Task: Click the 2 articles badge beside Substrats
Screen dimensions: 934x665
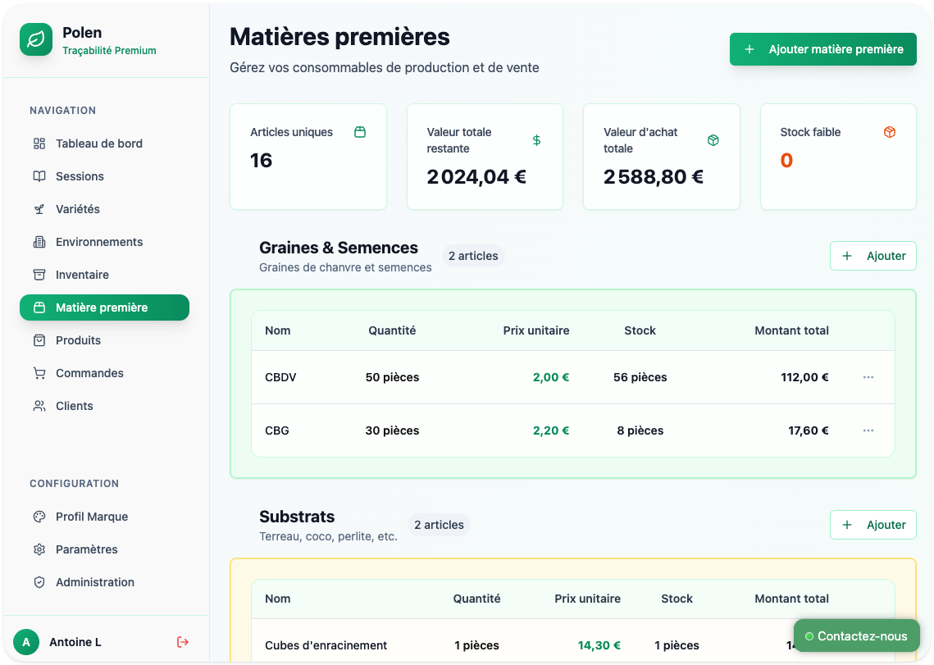Action: coord(439,525)
